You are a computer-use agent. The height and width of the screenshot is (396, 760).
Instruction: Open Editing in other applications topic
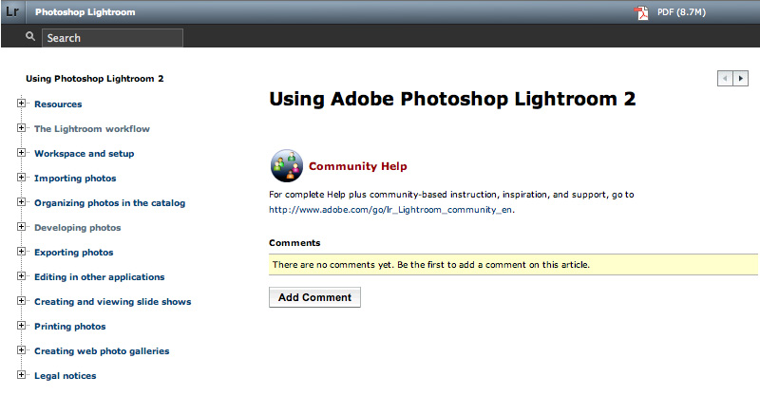(100, 277)
